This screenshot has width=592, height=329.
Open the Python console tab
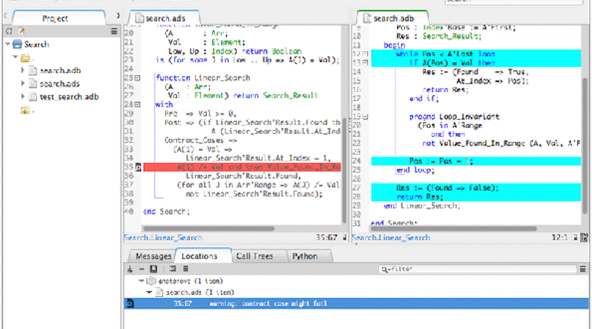pos(305,256)
